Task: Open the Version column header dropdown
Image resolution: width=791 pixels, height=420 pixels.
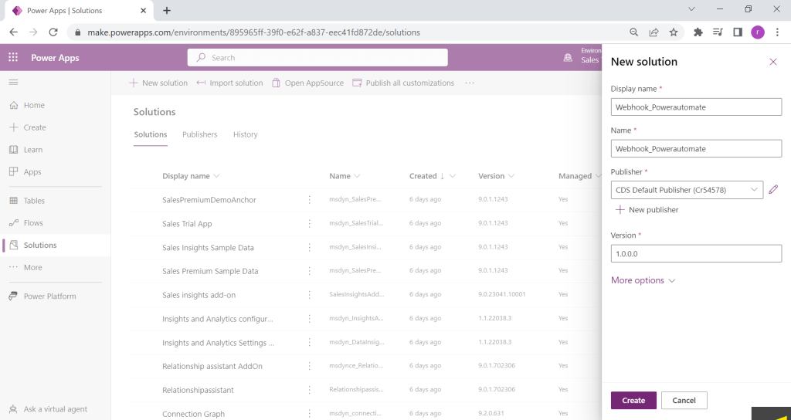Action: click(x=496, y=176)
